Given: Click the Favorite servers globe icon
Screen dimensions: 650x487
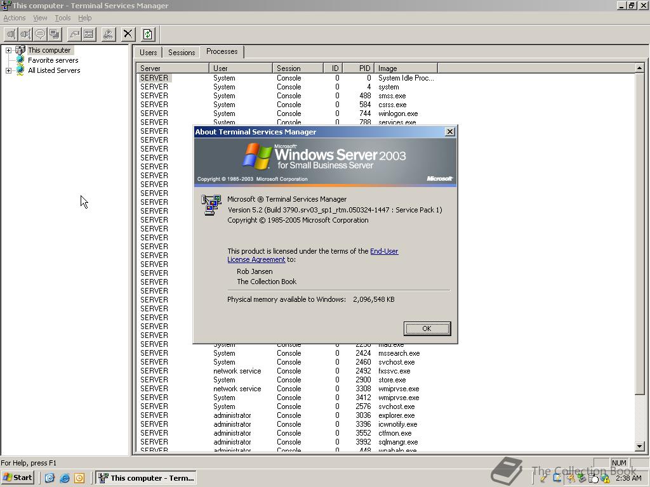Looking at the screenshot, I should (20, 60).
